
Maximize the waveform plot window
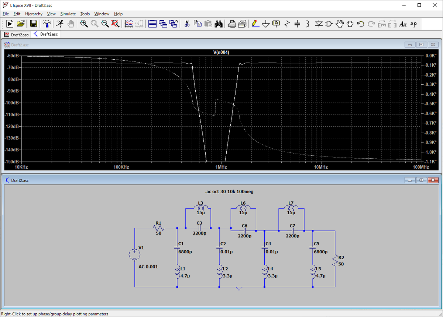click(421, 45)
